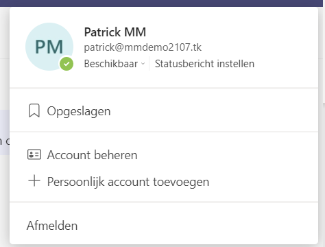The width and height of the screenshot is (325, 247).
Task: Click the green available status badge
Action: pyautogui.click(x=67, y=64)
